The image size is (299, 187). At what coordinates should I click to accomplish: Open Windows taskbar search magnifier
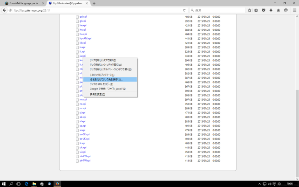(11, 184)
